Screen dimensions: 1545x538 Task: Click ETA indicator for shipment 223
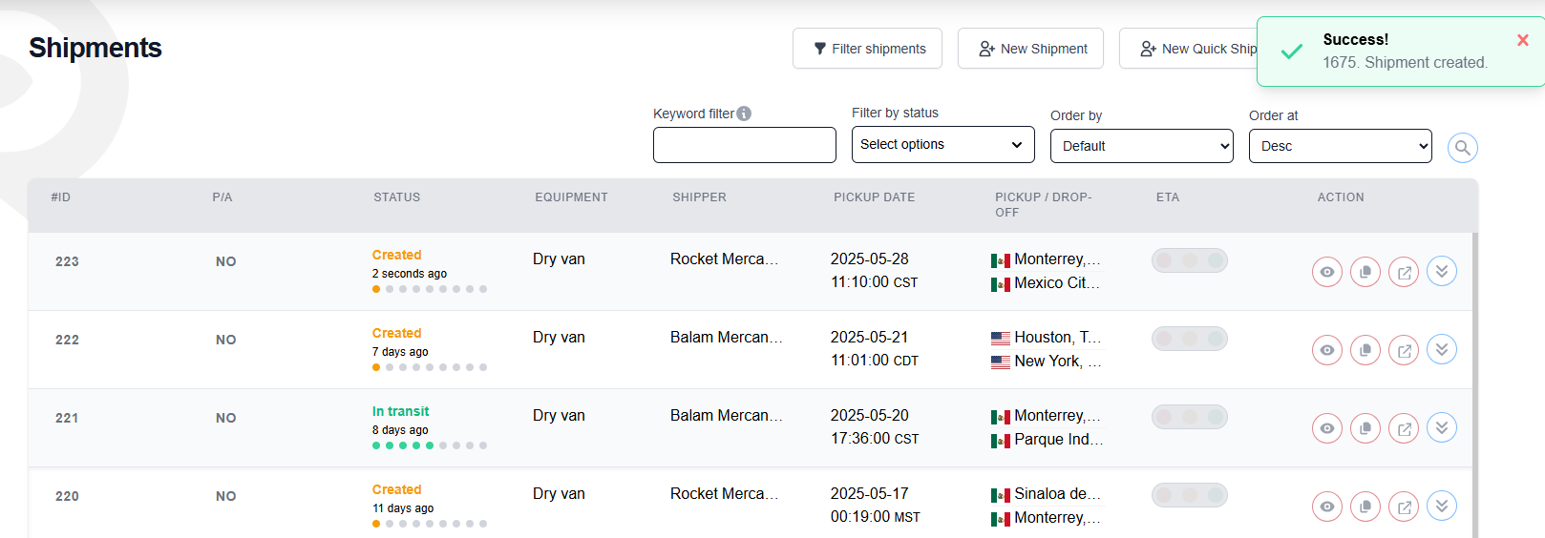click(1190, 260)
